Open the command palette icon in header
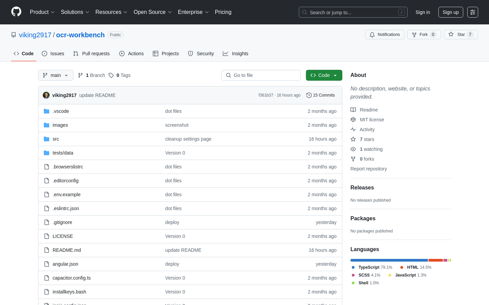Screen dimensions: 489x305 (473, 12)
